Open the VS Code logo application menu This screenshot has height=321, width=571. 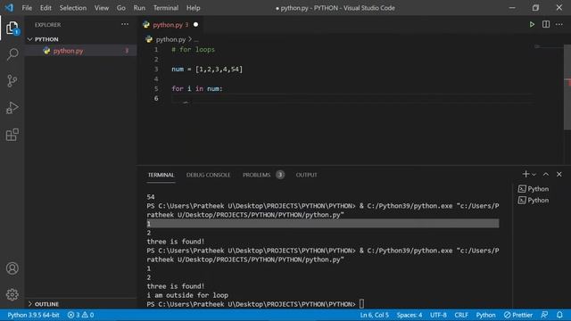9,8
